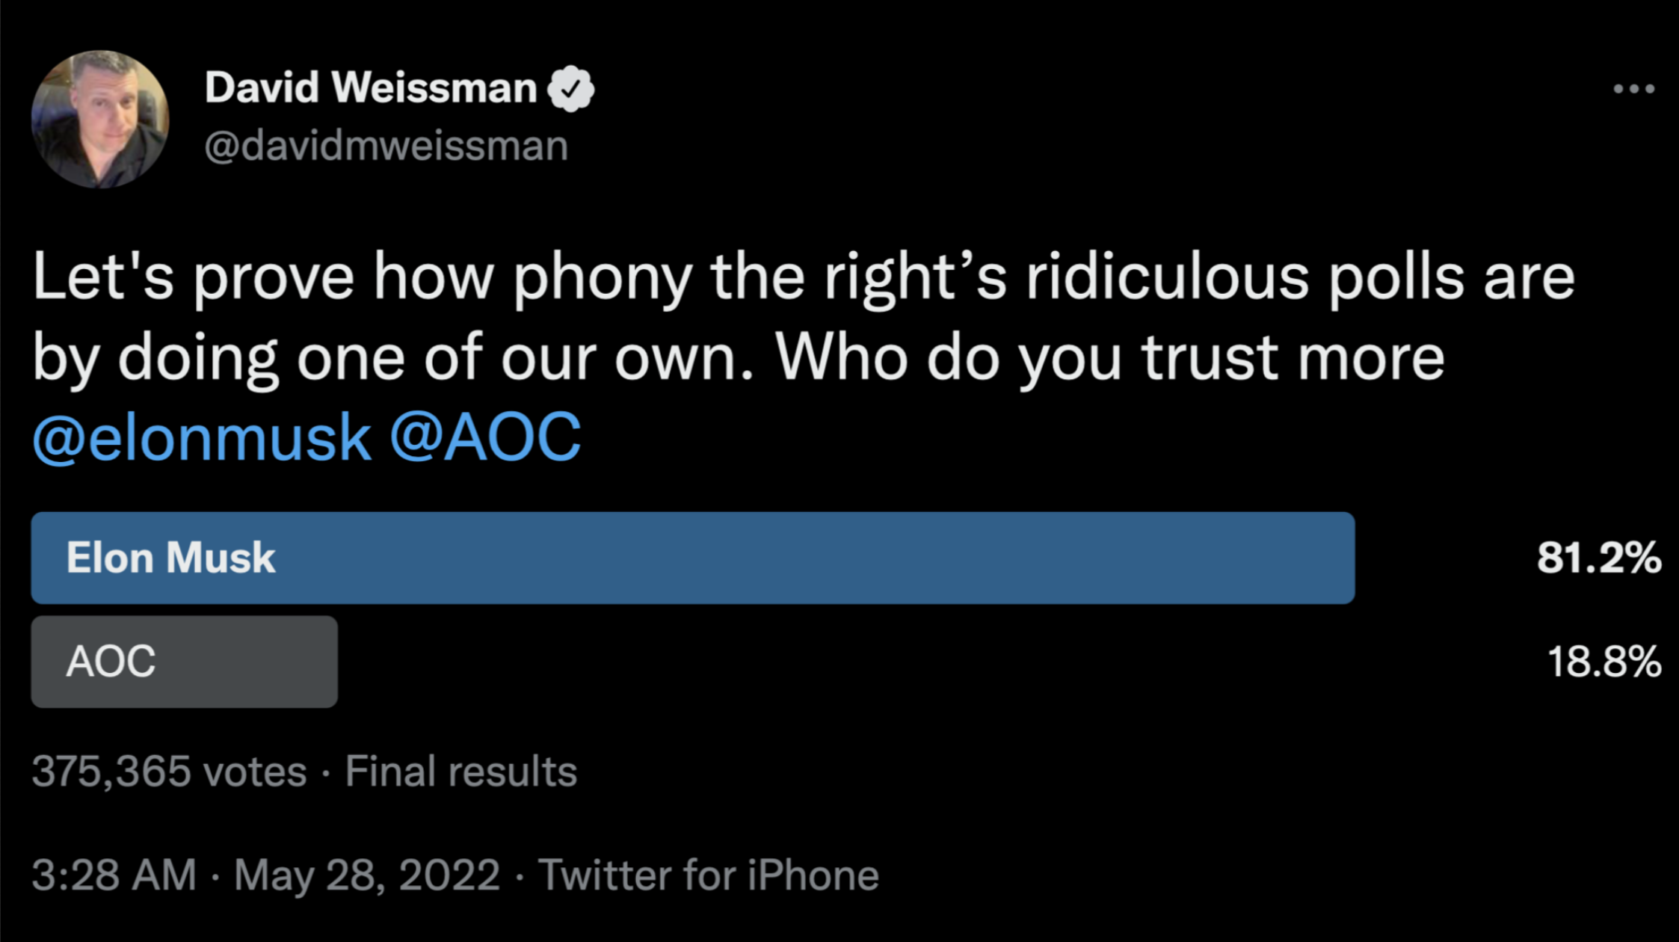
Task: Click the 81.2% result percentage
Action: click(x=1599, y=558)
